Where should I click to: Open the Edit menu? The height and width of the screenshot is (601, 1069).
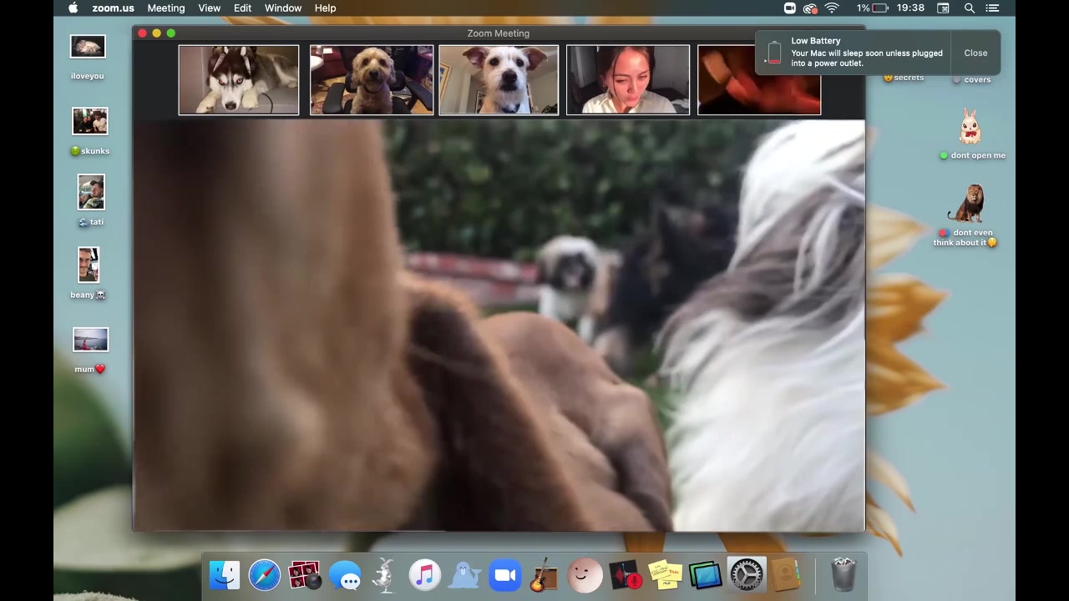[243, 8]
